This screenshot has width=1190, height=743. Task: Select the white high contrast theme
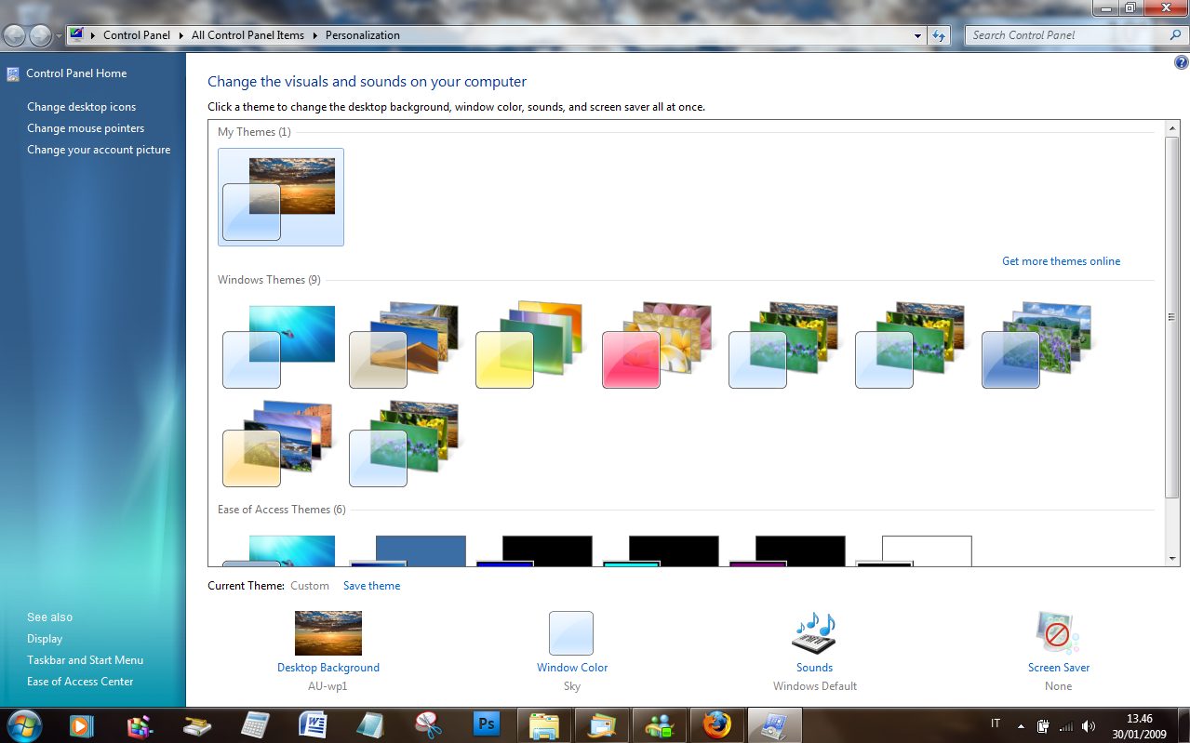click(914, 551)
